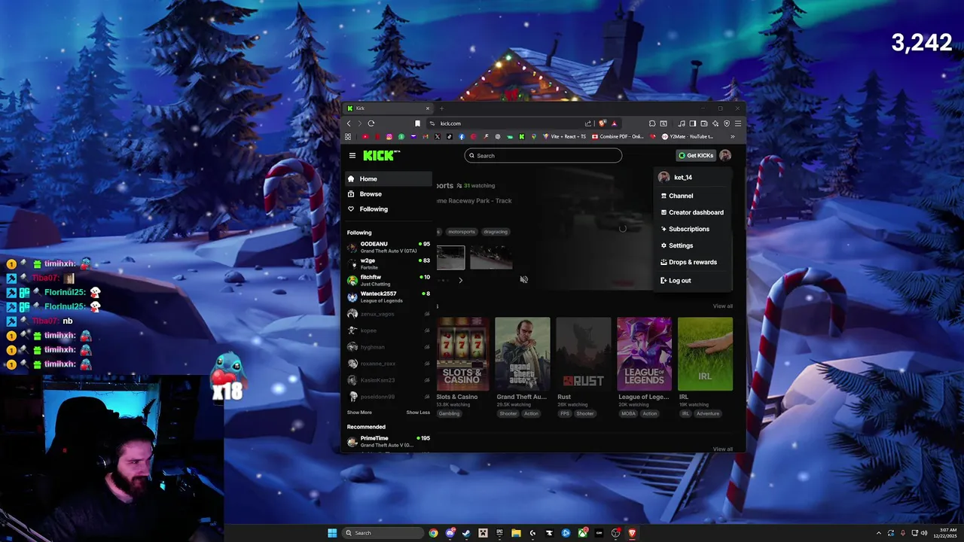
Task: Click Show Less under the Following list
Action: (418, 413)
